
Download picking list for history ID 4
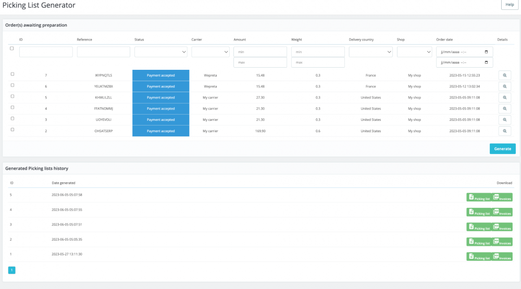click(x=479, y=212)
